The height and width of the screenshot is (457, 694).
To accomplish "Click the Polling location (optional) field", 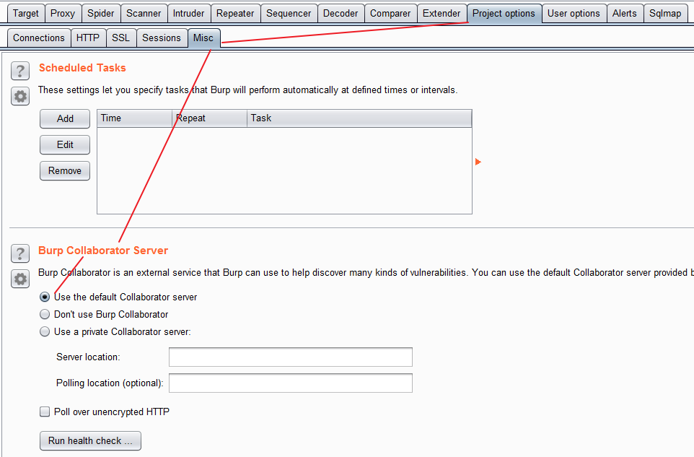I will pyautogui.click(x=291, y=383).
